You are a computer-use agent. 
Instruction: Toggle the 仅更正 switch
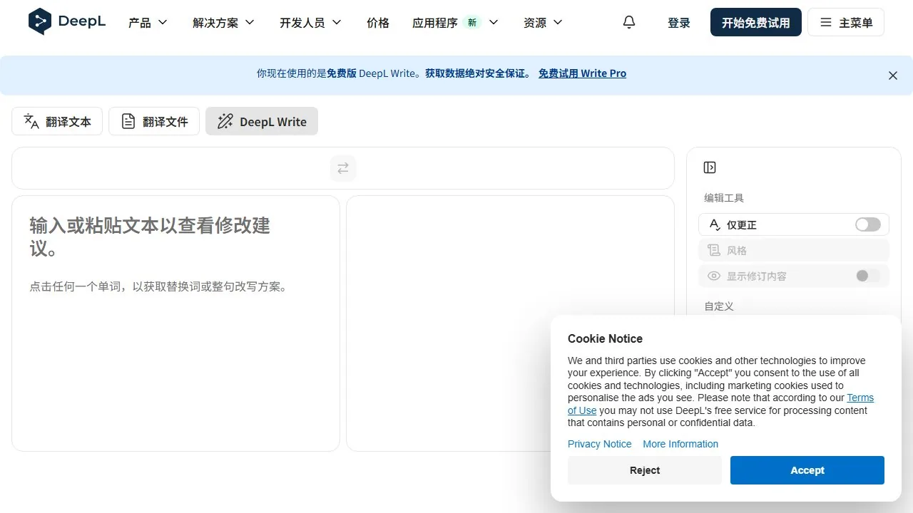point(867,224)
